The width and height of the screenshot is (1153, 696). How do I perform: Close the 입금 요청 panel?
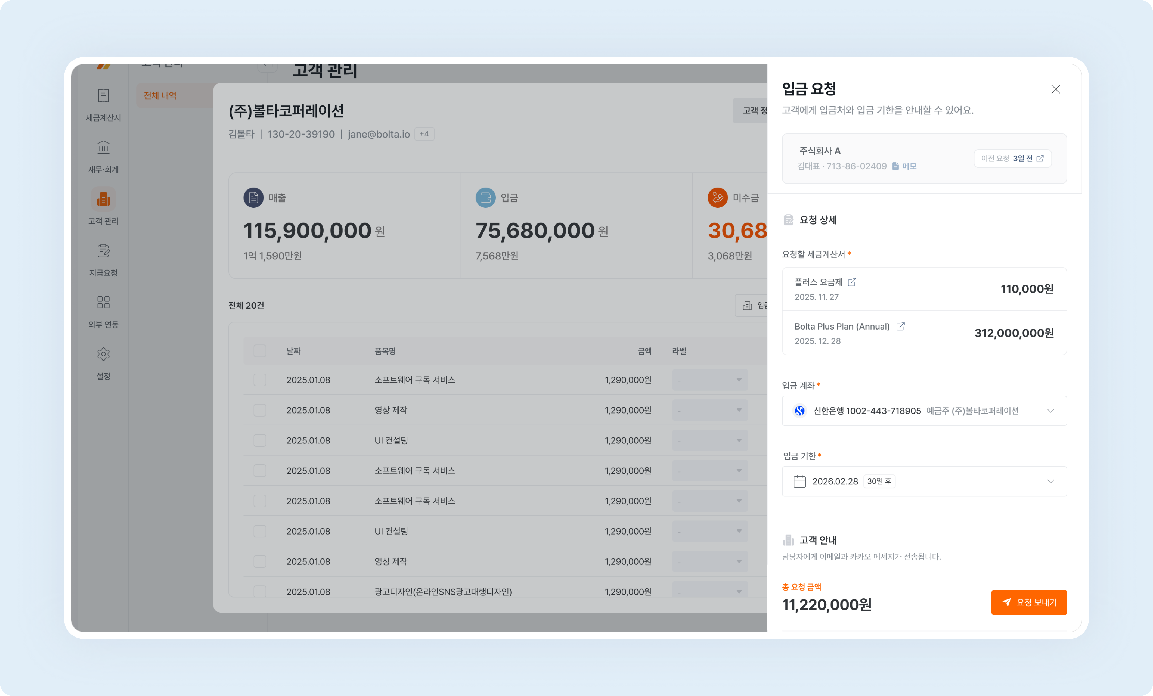click(x=1055, y=89)
